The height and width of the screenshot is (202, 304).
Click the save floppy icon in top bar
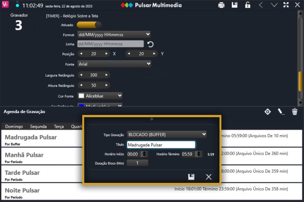(x=234, y=5)
